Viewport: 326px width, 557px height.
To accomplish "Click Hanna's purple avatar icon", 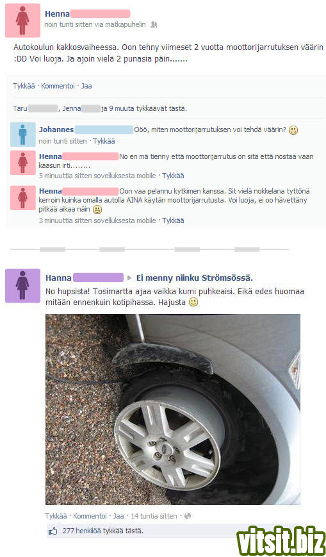I will pyautogui.click(x=22, y=286).
